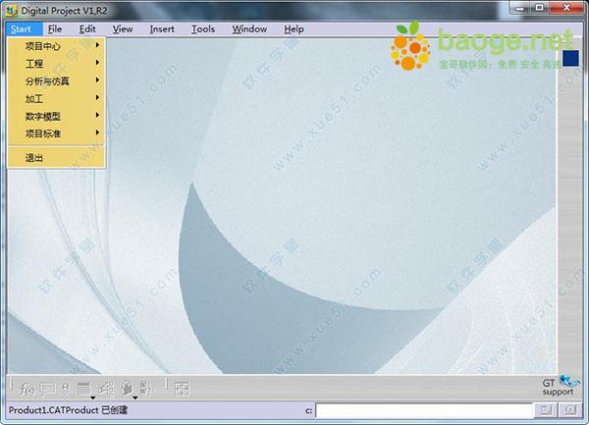Click the formula f(x) icon
589x425 pixels.
[27, 389]
